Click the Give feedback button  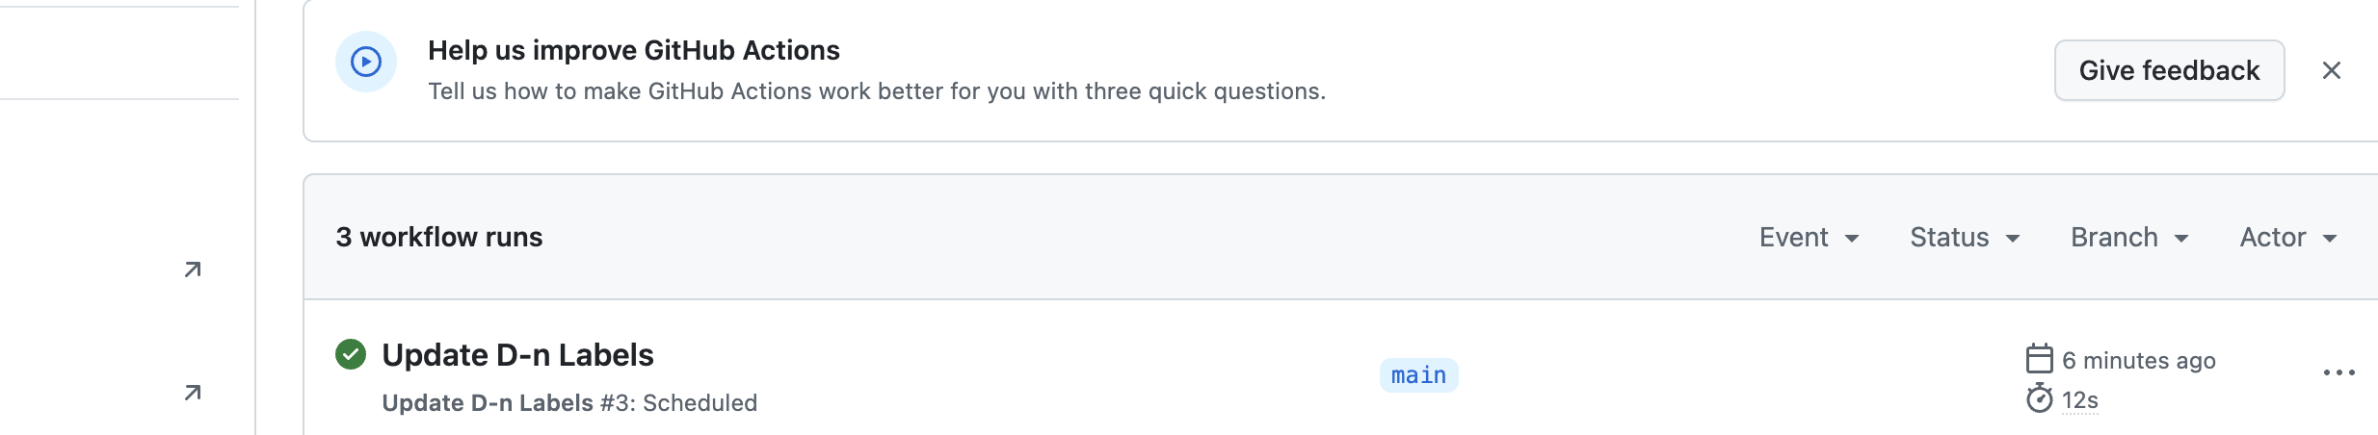[x=2169, y=70]
